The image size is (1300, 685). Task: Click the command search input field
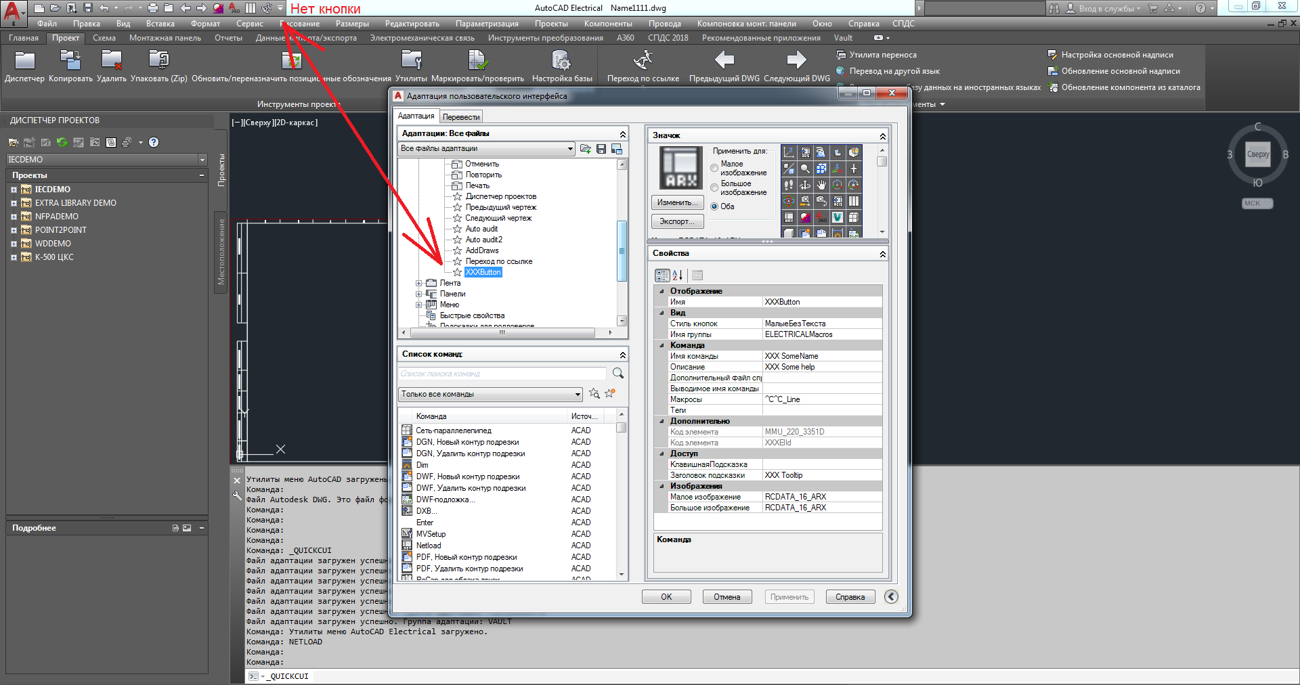click(x=502, y=374)
